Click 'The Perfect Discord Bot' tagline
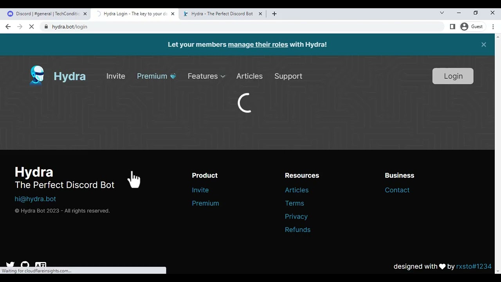 [x=65, y=185]
